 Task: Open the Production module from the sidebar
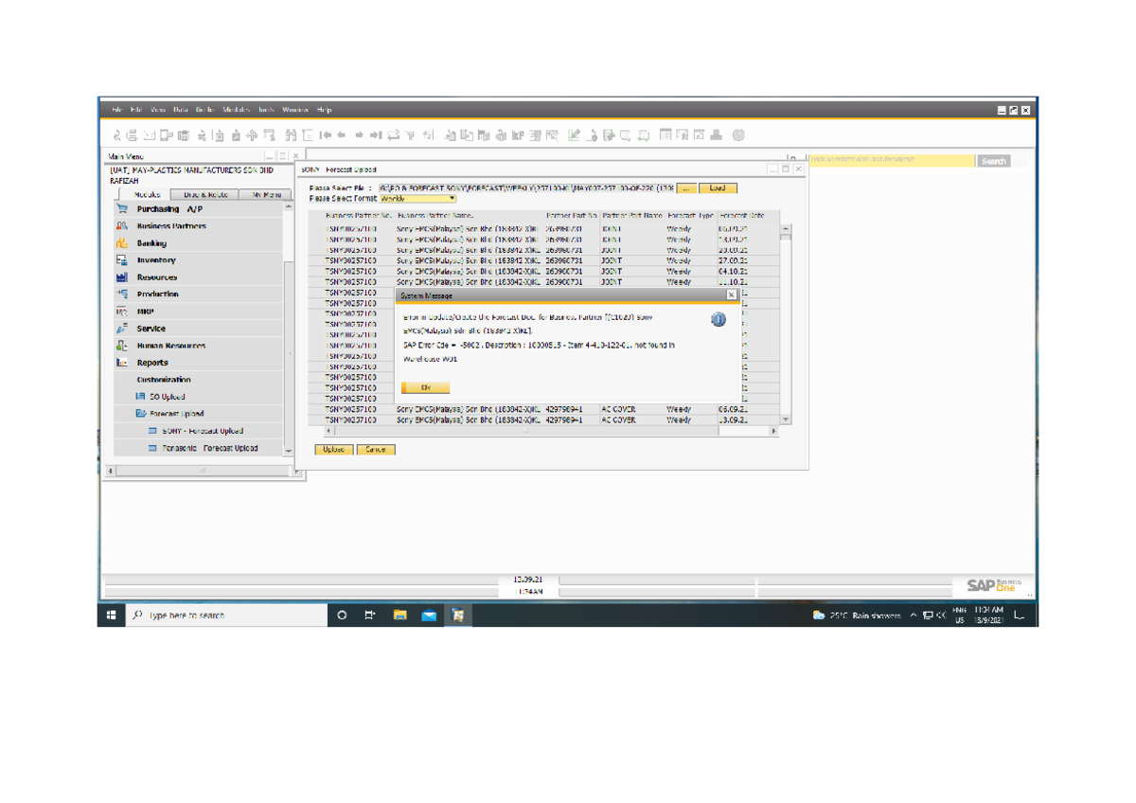(121, 294)
